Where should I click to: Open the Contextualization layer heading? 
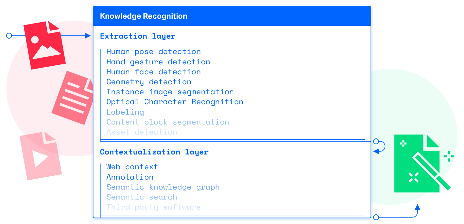154,152
